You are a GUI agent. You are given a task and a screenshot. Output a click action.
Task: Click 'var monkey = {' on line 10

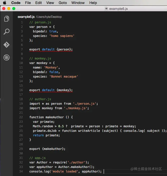[x=42, y=63]
